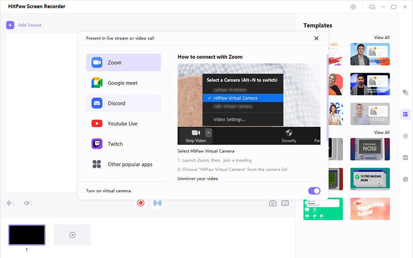Open keyboard shortcut display icon
Viewport: 413px width, 258px height.
[285, 203]
